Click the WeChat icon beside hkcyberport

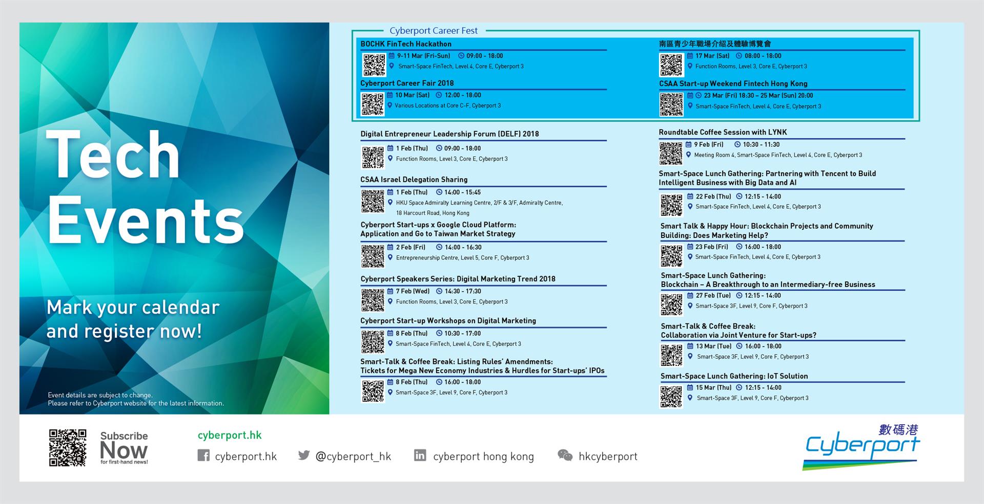565,455
